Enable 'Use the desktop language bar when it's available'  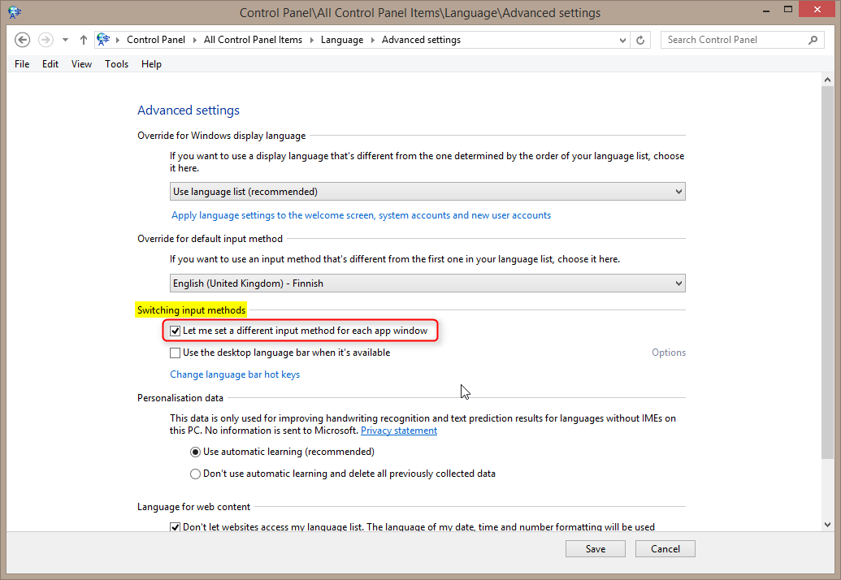click(175, 353)
